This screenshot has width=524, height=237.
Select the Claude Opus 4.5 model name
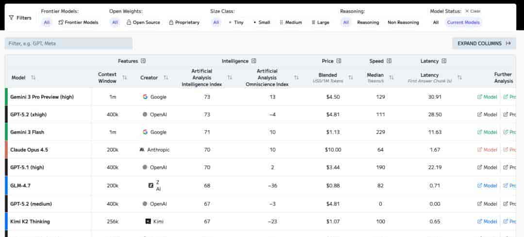click(x=29, y=149)
